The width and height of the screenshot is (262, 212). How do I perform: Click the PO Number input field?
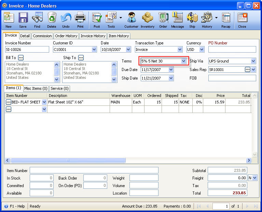[x=232, y=50]
